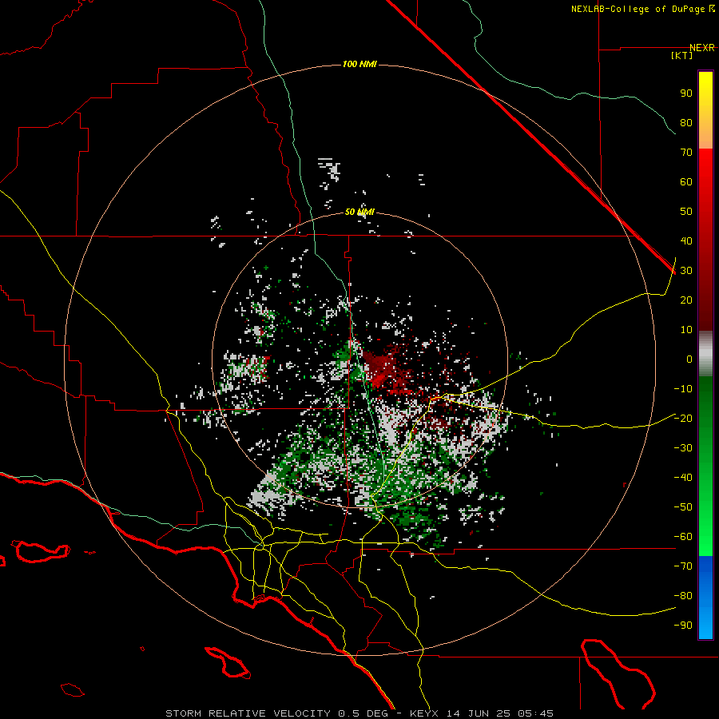The width and height of the screenshot is (719, 719).
Task: Click the 50 value on velocity scale
Action: pyautogui.click(x=686, y=212)
